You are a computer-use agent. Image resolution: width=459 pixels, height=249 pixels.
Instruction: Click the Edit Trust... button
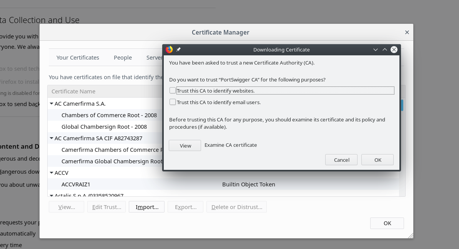106,207
